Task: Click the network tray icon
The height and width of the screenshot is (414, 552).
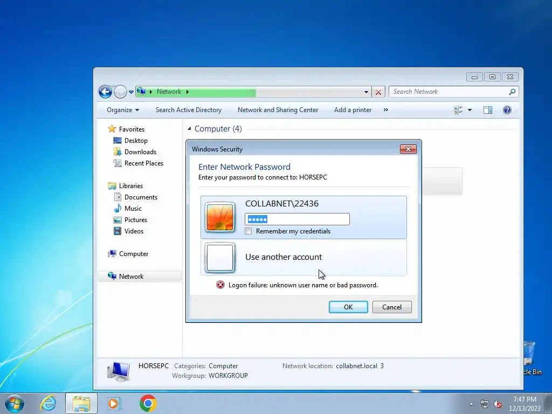Action: pos(485,404)
